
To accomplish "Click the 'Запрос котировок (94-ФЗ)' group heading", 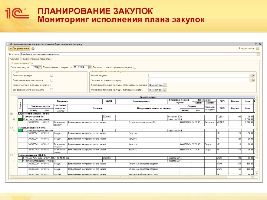I will click(32, 155).
